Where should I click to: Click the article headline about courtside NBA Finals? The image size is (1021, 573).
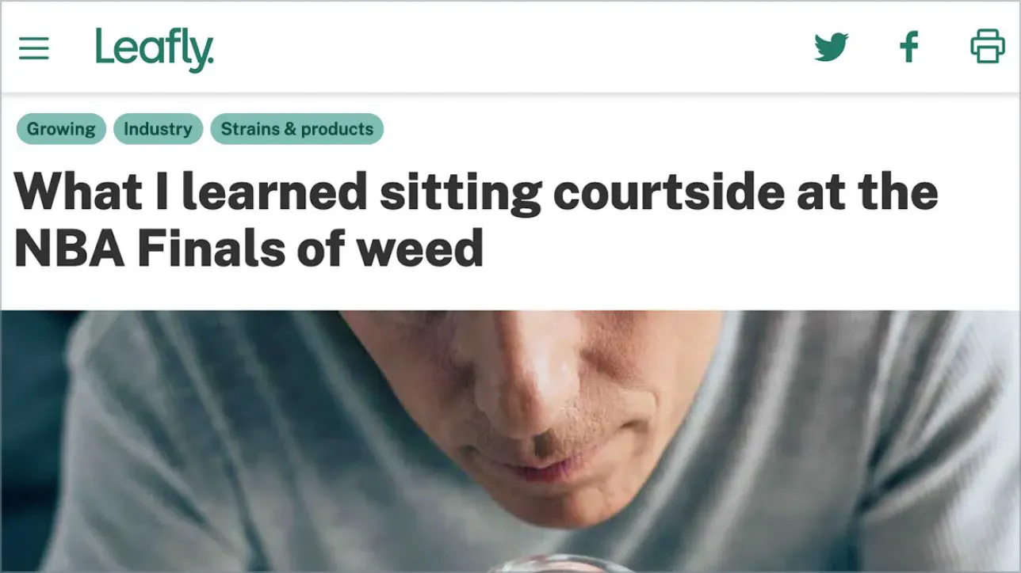tap(476, 220)
